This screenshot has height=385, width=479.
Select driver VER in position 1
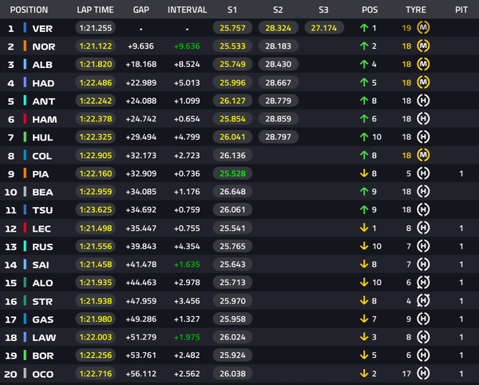click(42, 29)
